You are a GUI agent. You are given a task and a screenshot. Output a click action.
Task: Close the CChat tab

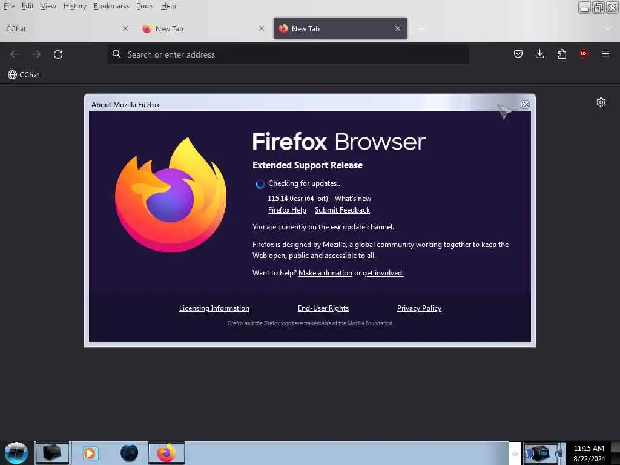click(125, 28)
